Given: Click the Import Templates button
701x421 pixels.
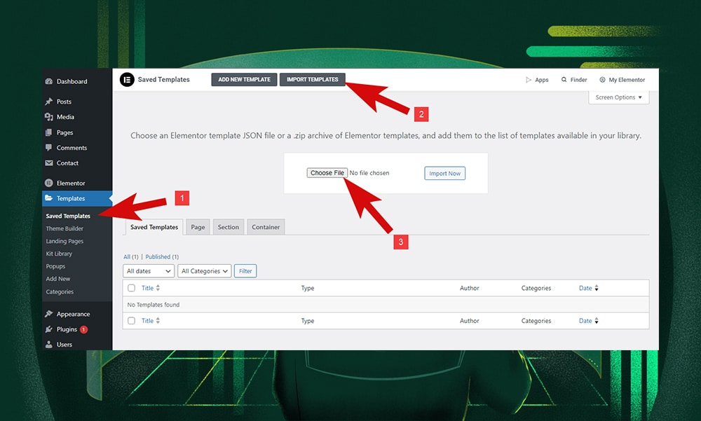Looking at the screenshot, I should tap(312, 80).
